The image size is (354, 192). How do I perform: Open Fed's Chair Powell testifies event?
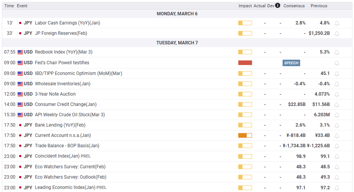point(62,63)
